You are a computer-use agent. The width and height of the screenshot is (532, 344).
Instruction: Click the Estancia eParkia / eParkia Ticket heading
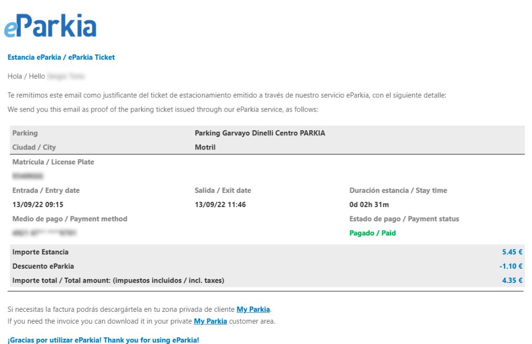pos(61,58)
